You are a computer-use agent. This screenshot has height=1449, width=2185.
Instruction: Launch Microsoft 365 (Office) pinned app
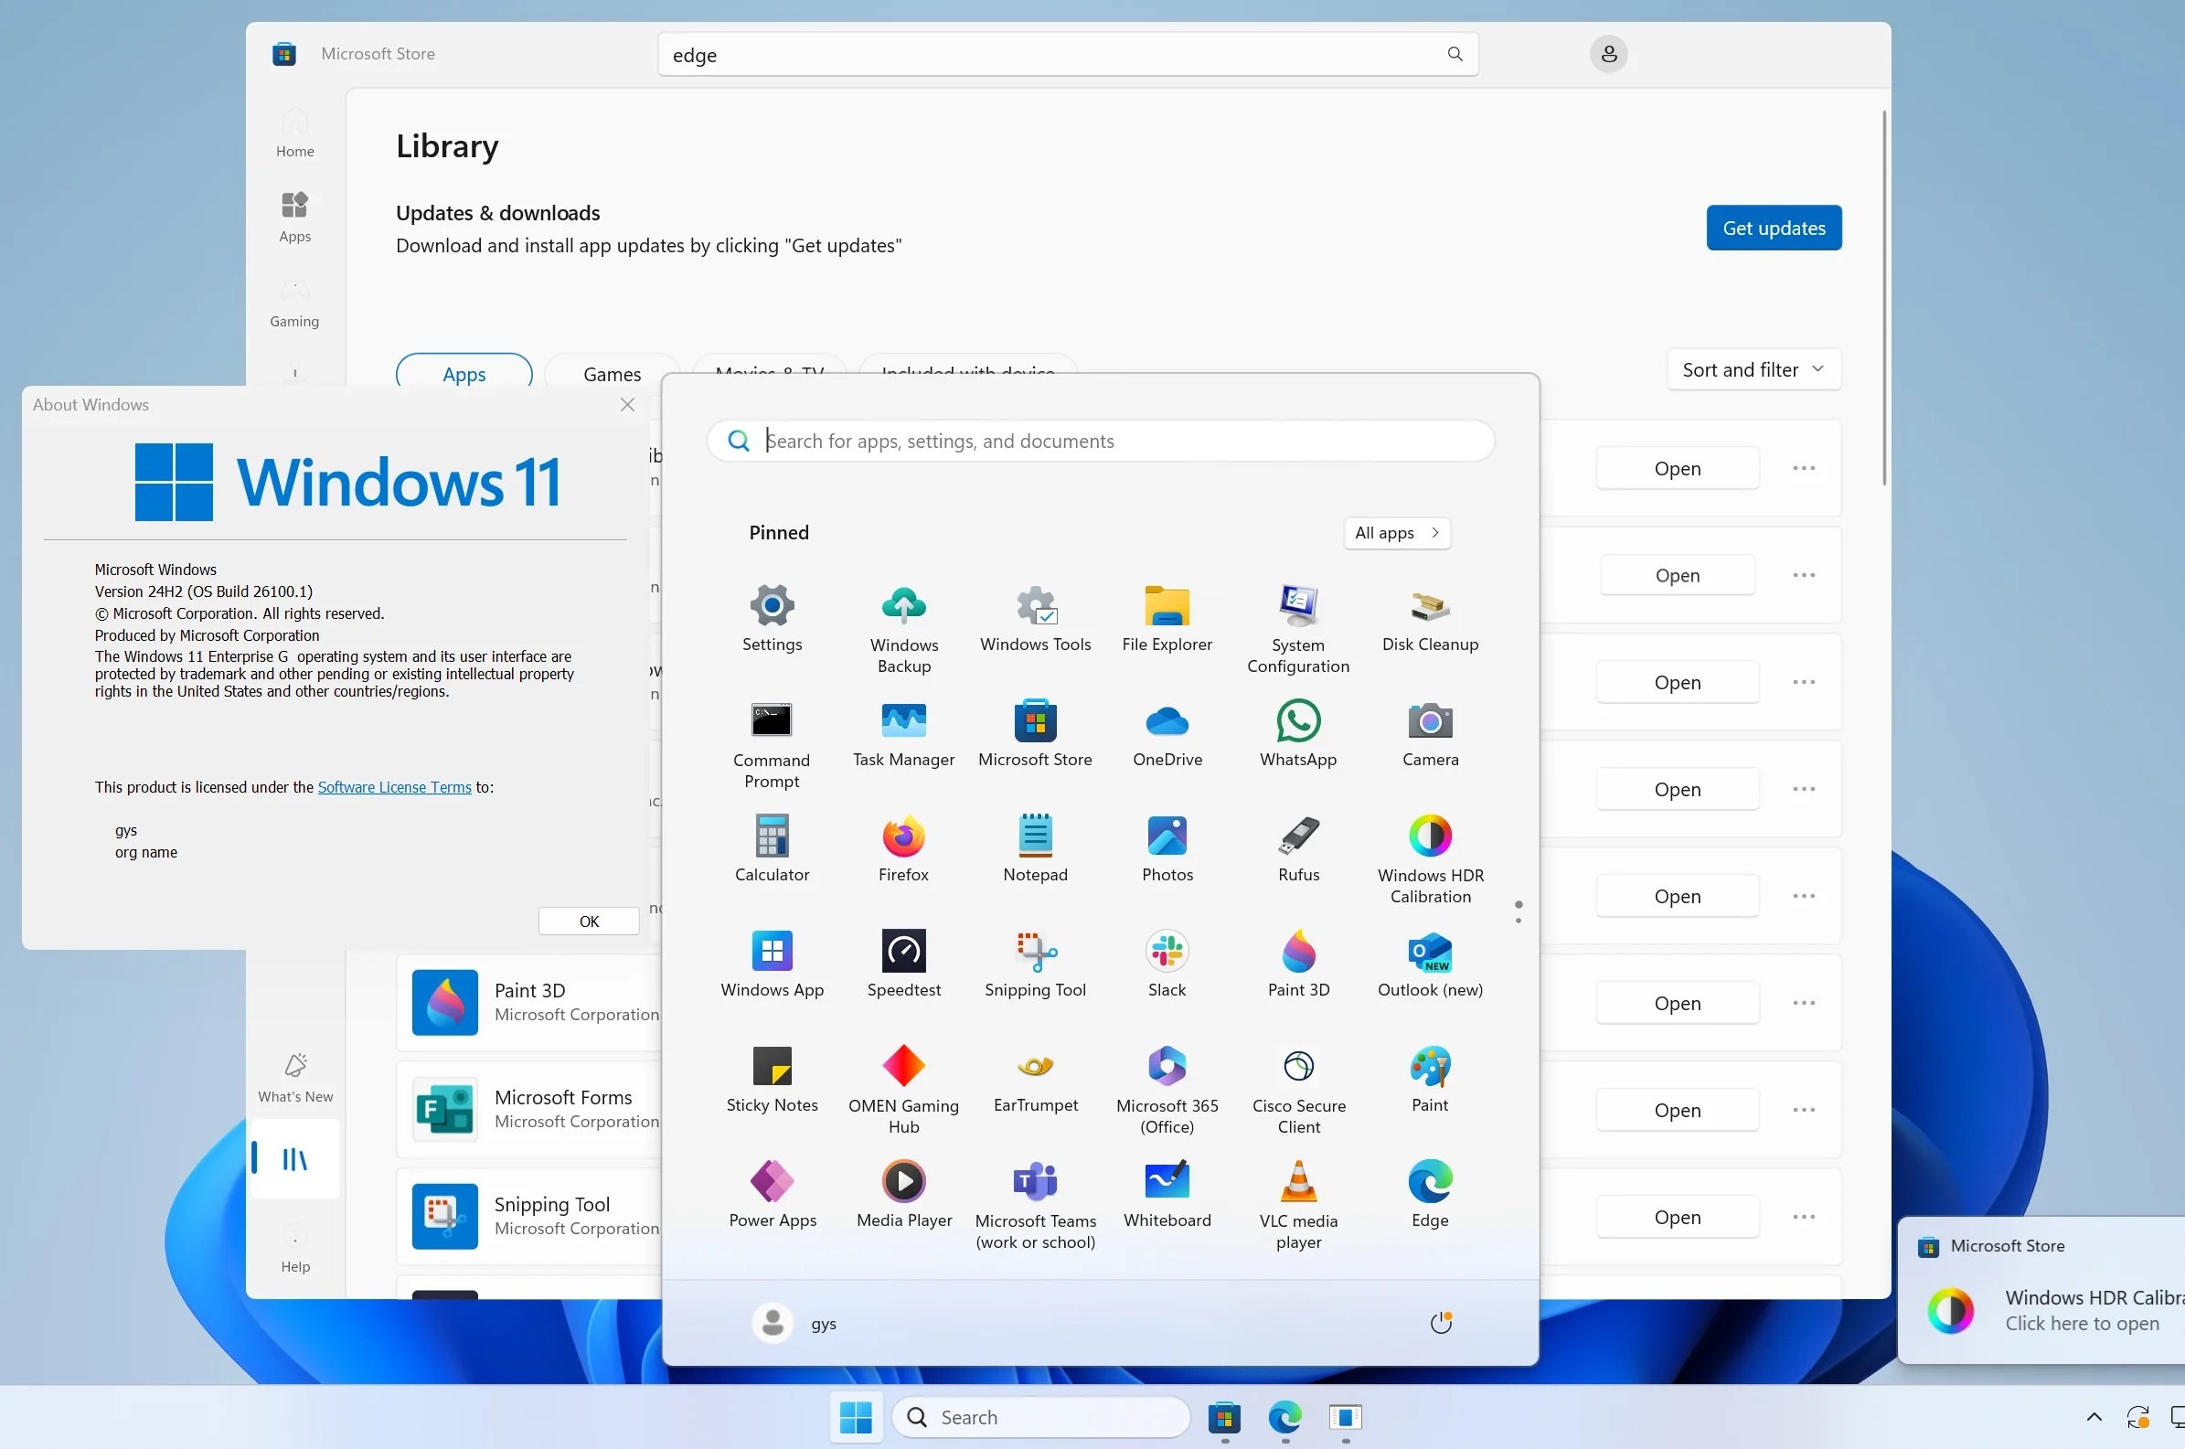click(1167, 1090)
